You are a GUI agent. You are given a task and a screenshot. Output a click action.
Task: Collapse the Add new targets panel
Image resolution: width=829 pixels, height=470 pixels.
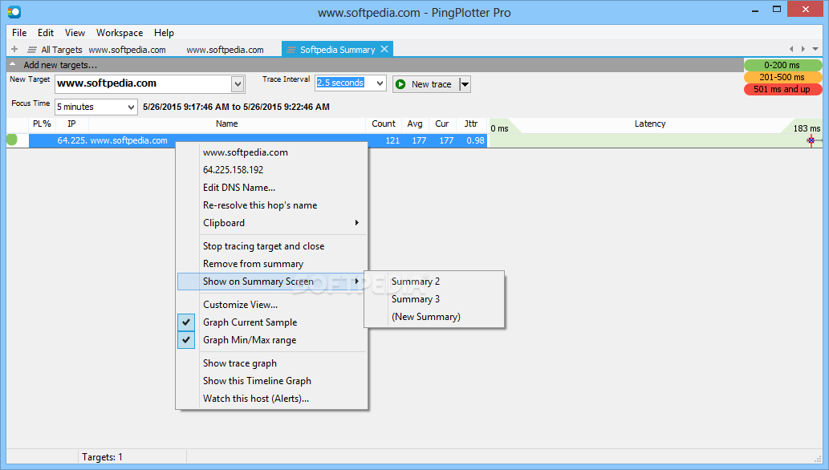click(13, 64)
